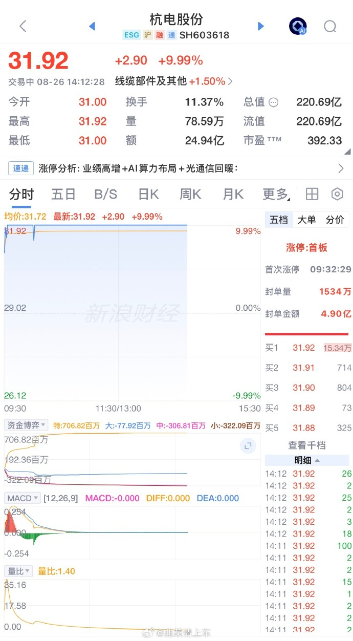This screenshot has height=641, width=353.
Task: Tap the 通 connect badge
Action: point(171,35)
